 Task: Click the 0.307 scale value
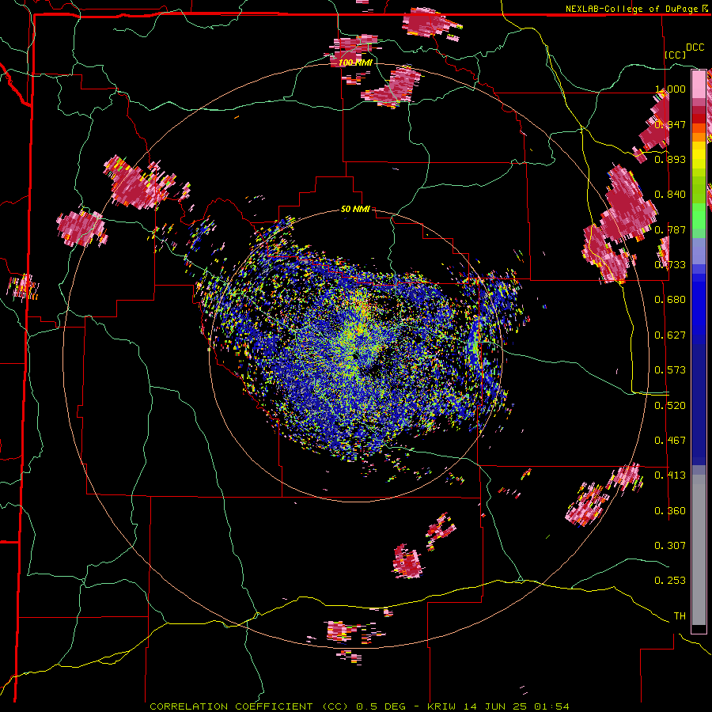click(x=670, y=545)
